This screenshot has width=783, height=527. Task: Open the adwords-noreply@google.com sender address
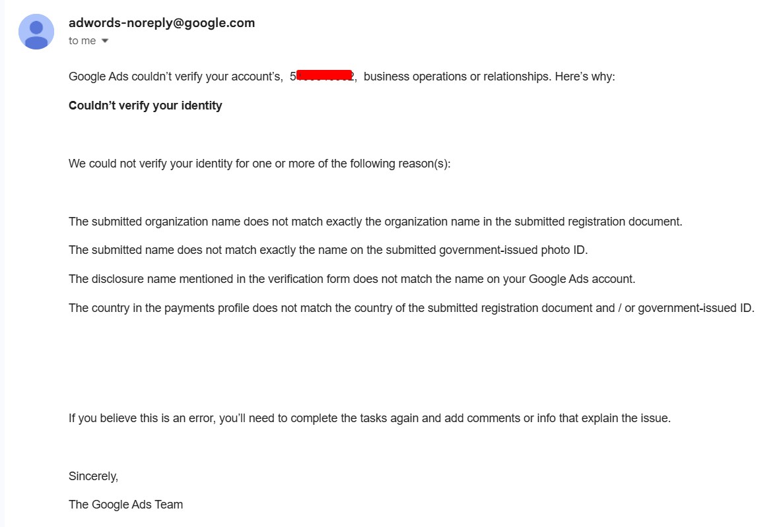pyautogui.click(x=162, y=23)
